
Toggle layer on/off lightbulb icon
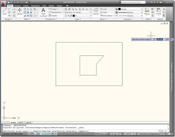[66, 16]
